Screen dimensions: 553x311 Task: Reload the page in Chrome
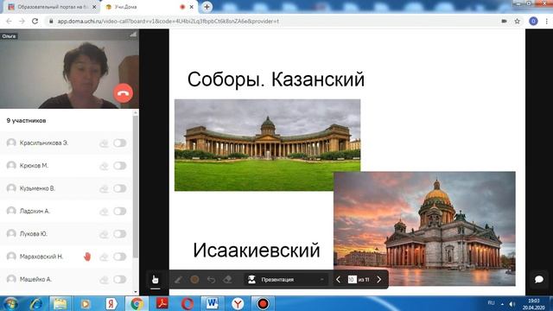pos(35,21)
